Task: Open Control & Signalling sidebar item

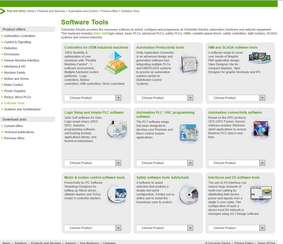Action: 17,42
